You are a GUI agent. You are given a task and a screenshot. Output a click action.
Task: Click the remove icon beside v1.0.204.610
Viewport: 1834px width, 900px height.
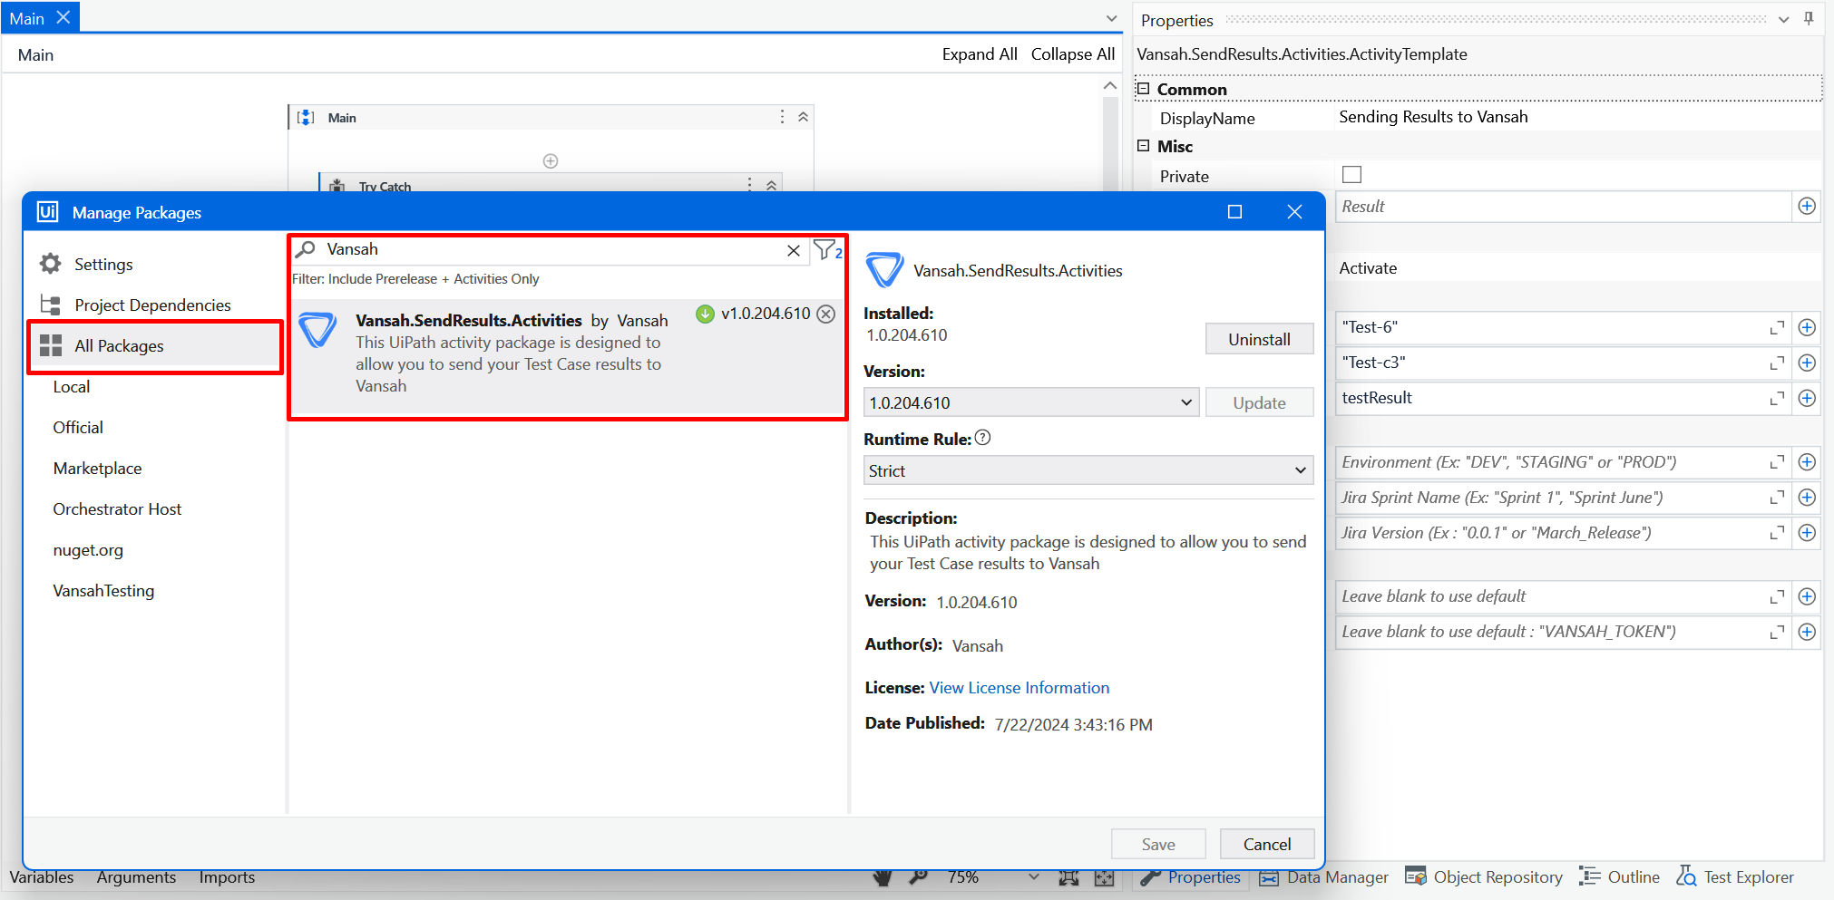coord(825,314)
